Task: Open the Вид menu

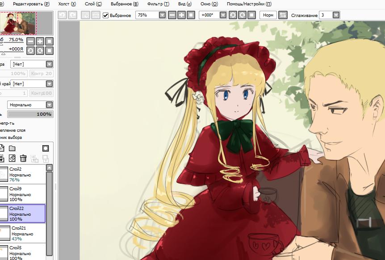Action: [185, 4]
